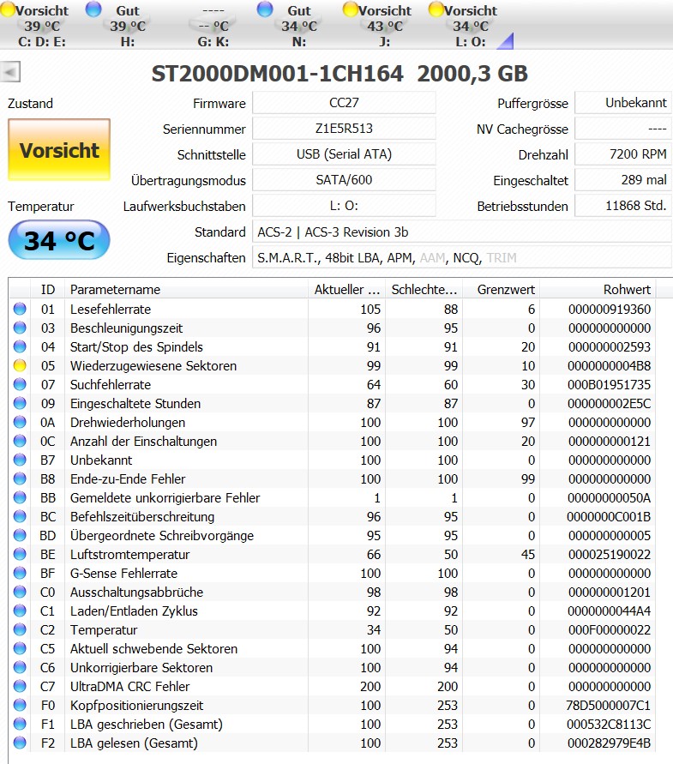Select raw value 00000000050A
Screen dimensions: 673x764
610,498
